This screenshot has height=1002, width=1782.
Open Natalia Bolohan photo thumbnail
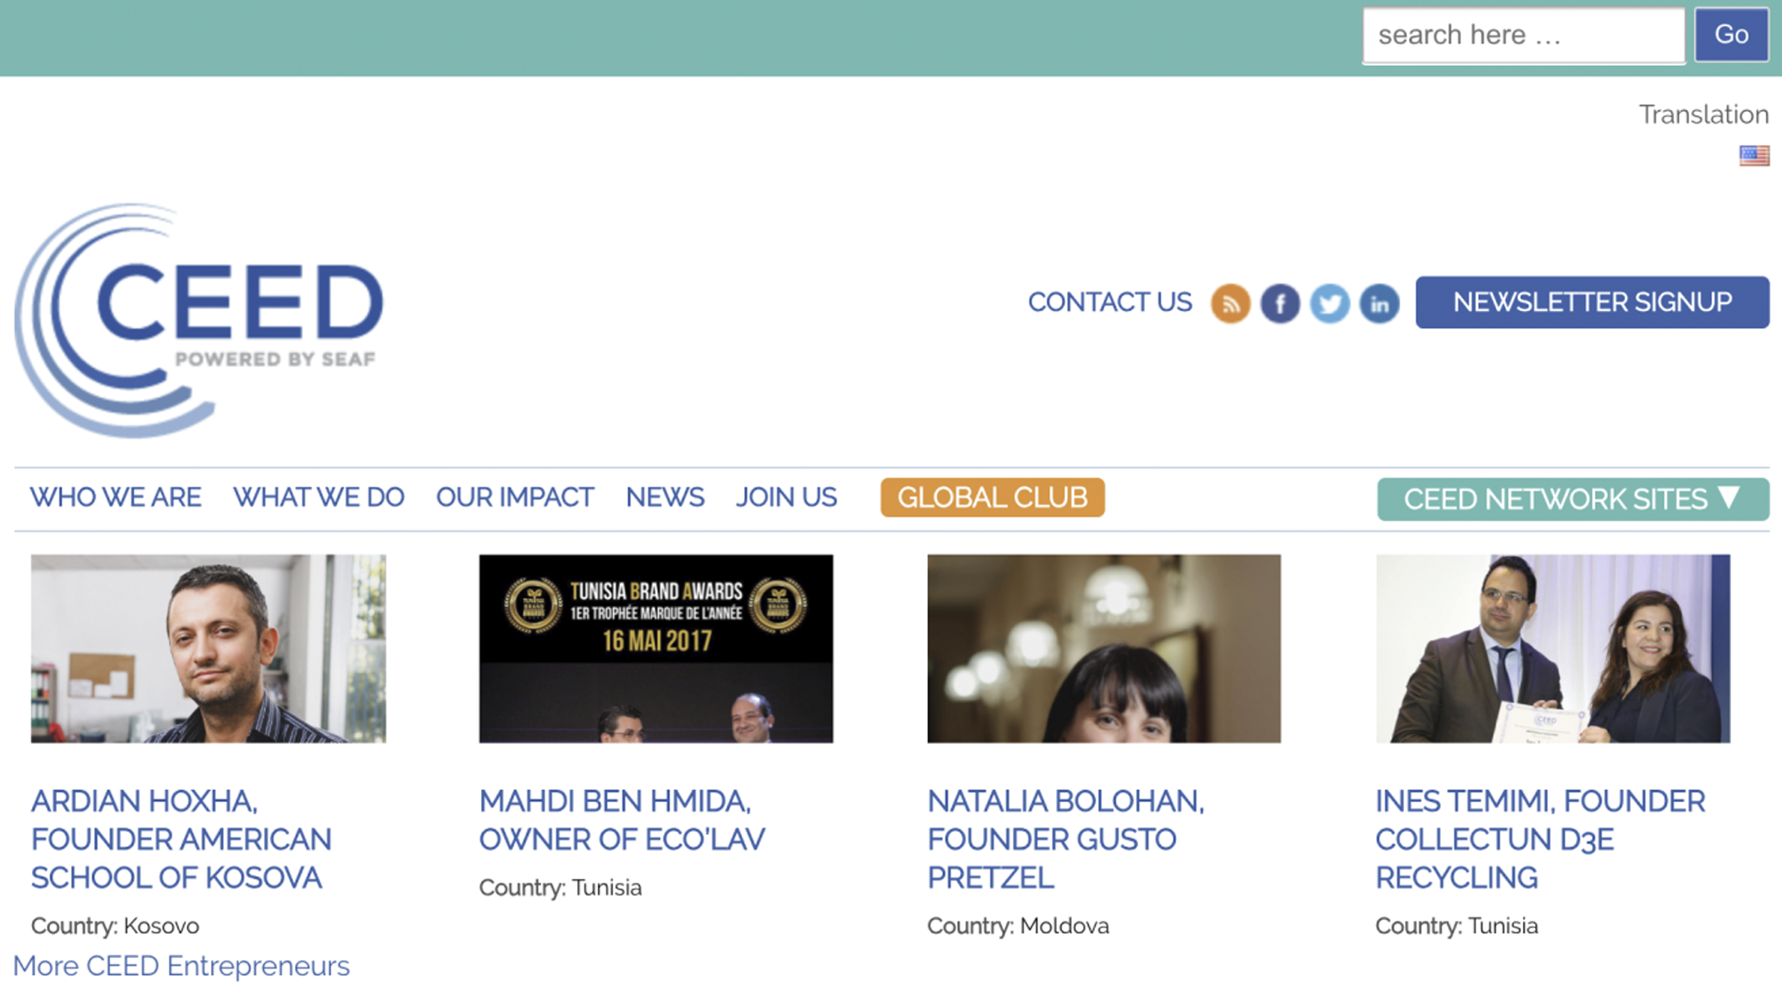pos(1104,649)
